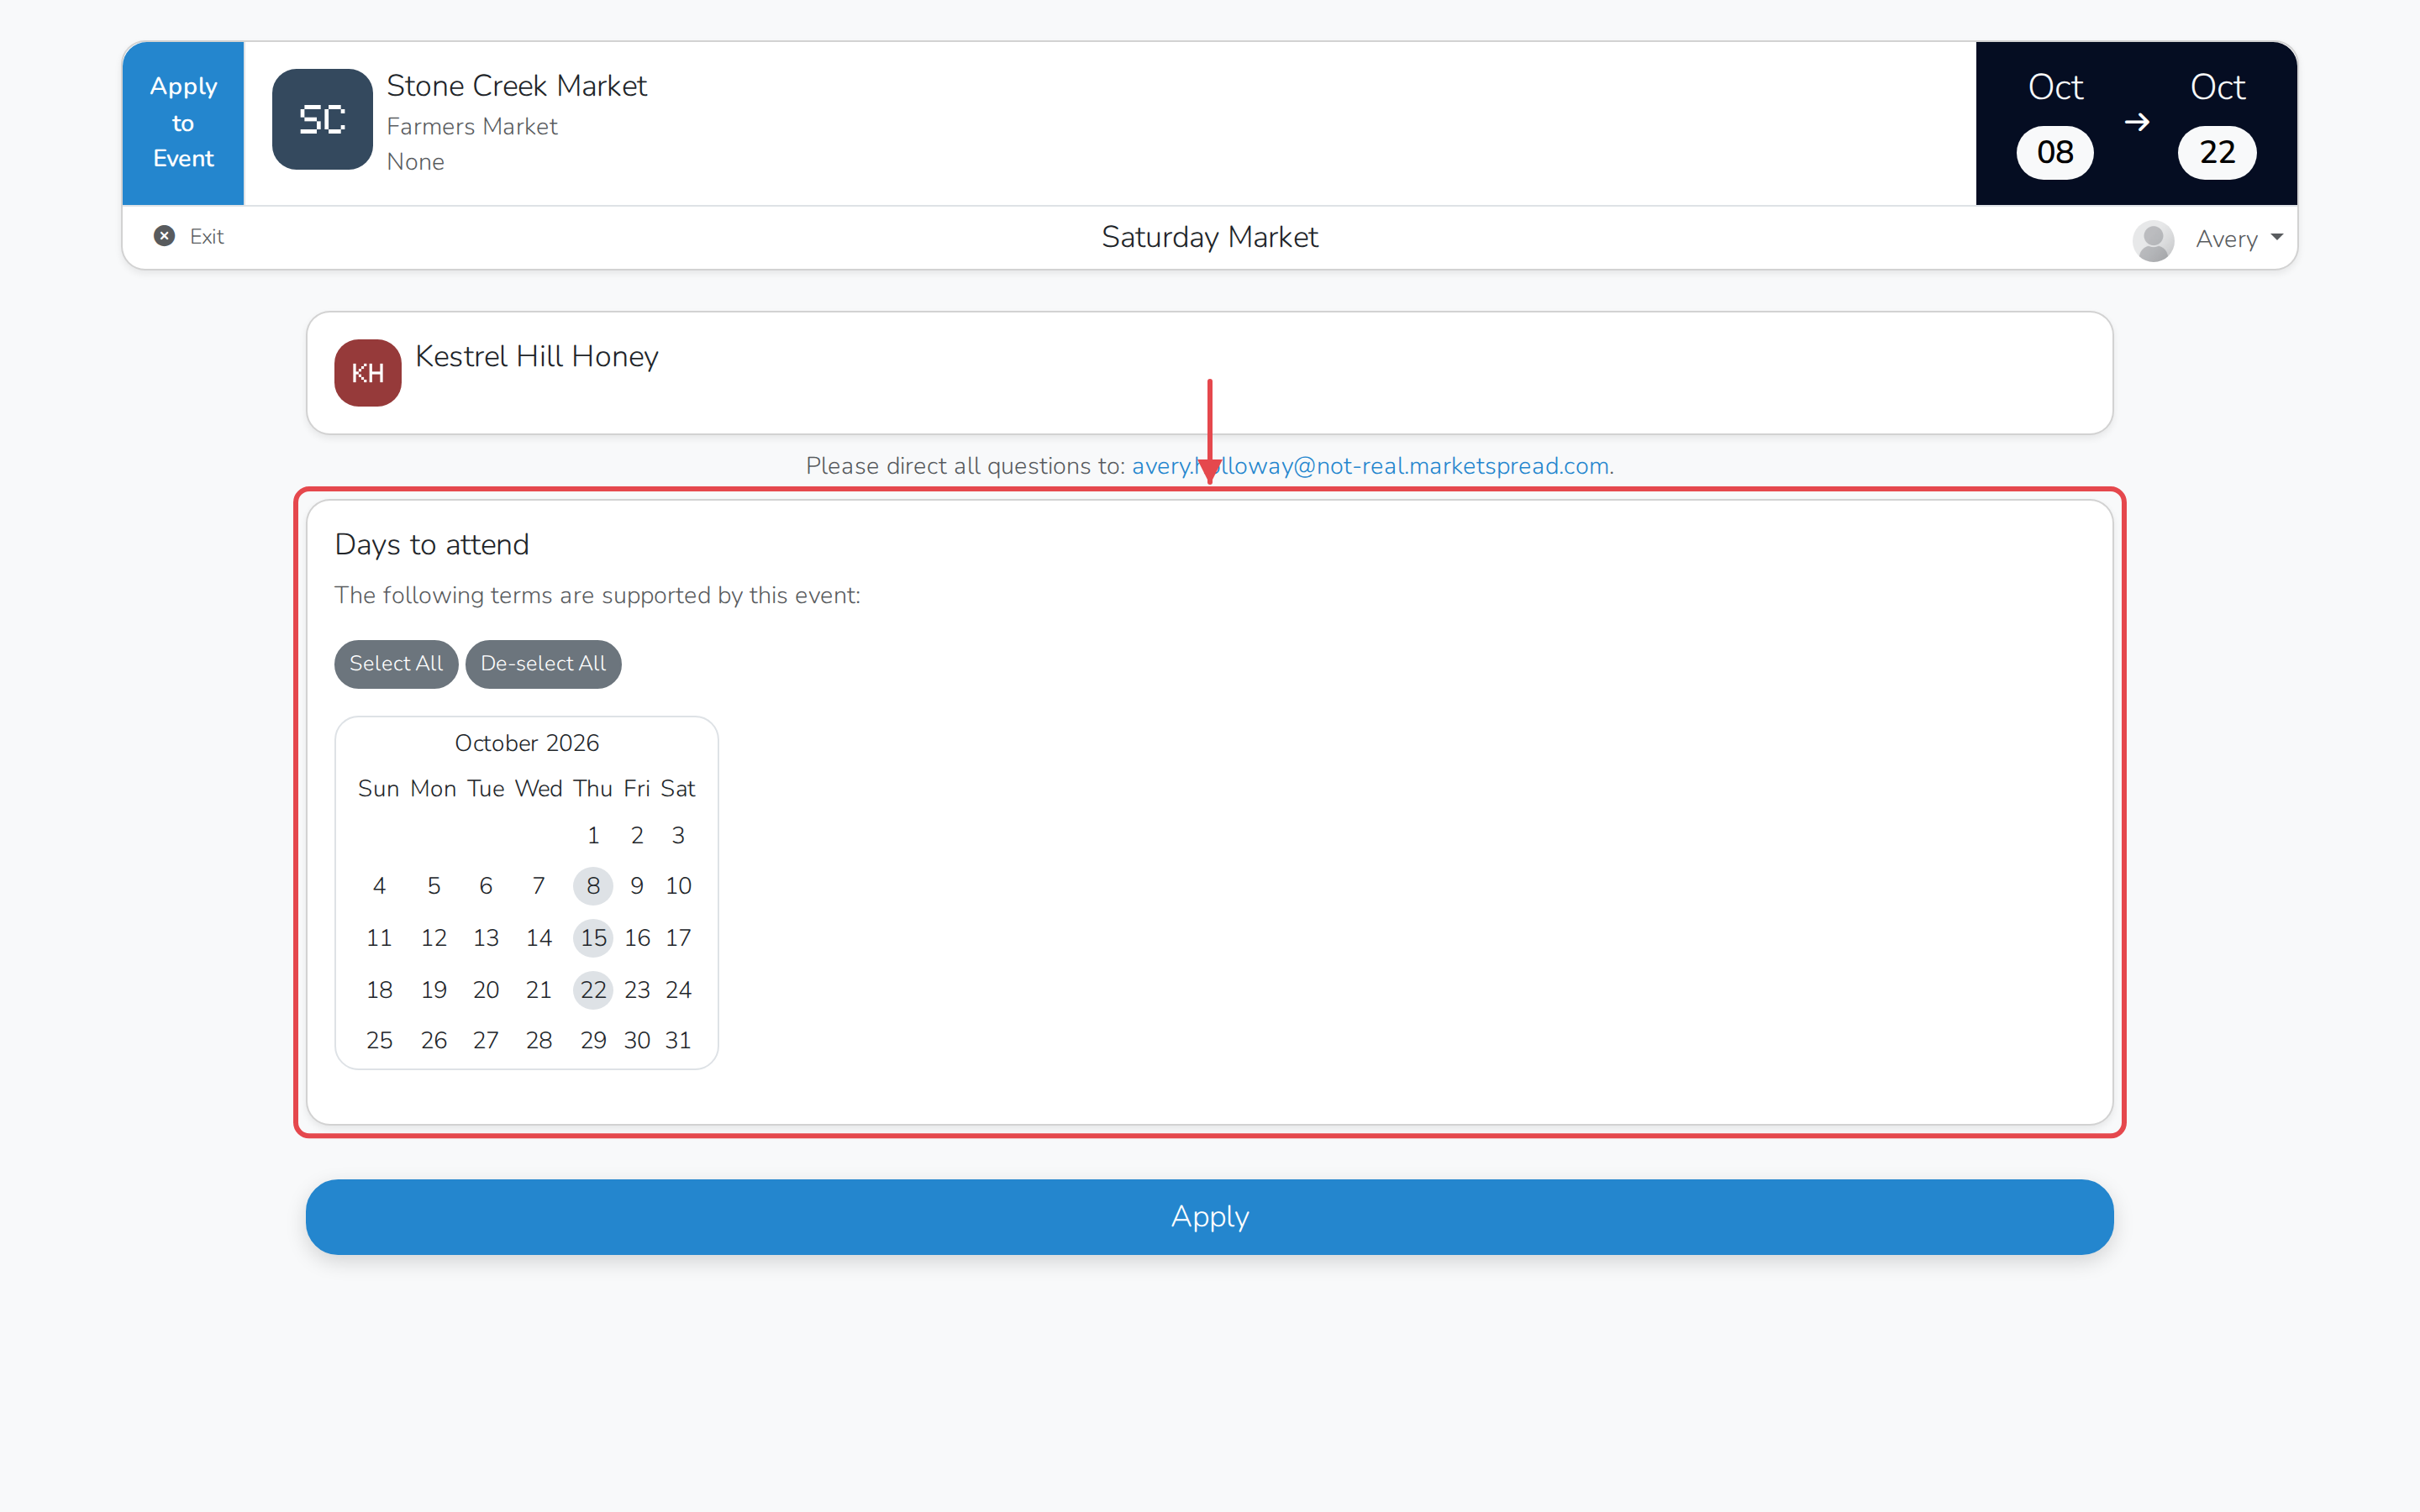This screenshot has height=1512, width=2420.
Task: Click calendar day 7
Action: click(x=539, y=886)
